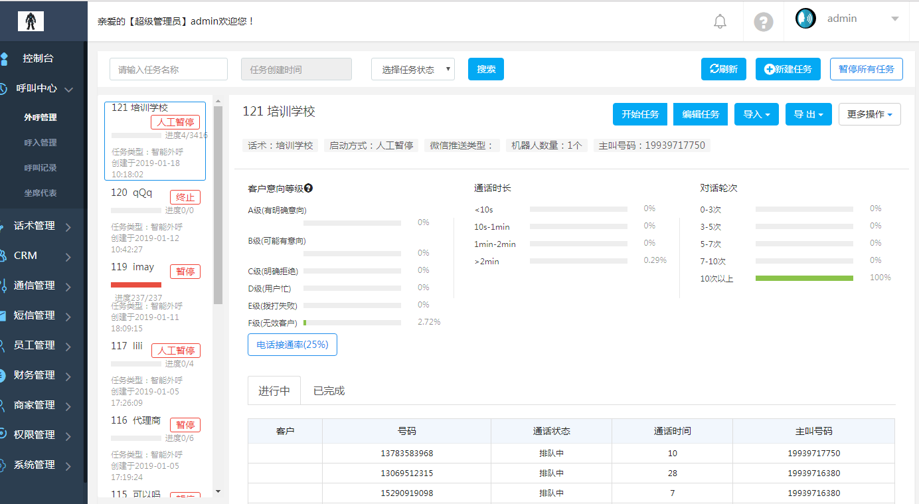
Task: Open the 选择任务状态 dropdown
Action: point(412,69)
